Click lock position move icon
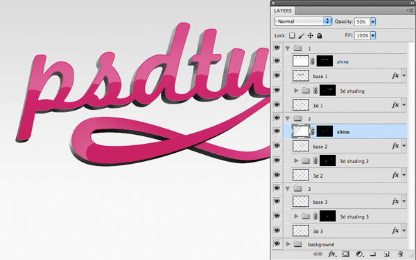Screen dimensions: 416x260 tap(310, 35)
